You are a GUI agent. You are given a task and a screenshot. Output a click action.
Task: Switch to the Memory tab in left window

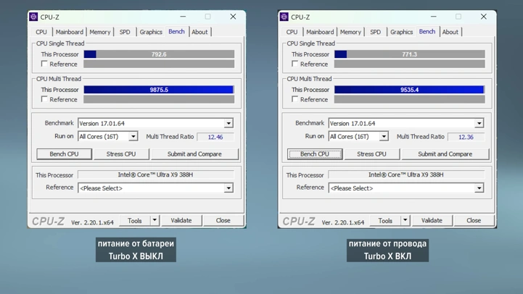99,32
